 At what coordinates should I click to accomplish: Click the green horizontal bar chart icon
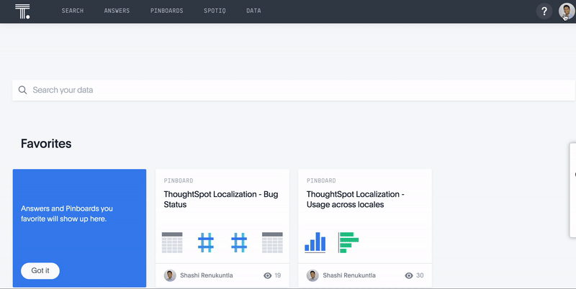[348, 242]
